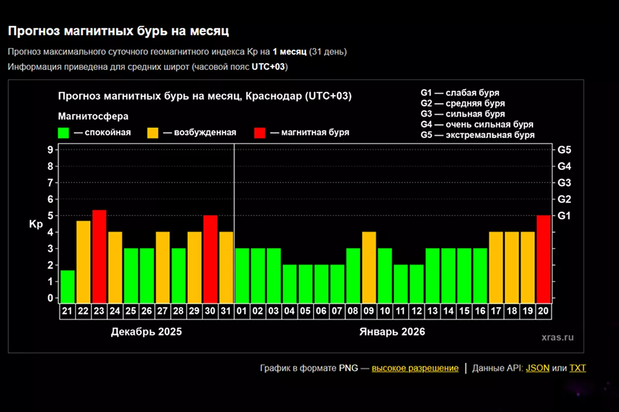This screenshot has height=412, width=619.
Task: Open the JSON API data link
Action: [x=537, y=368]
